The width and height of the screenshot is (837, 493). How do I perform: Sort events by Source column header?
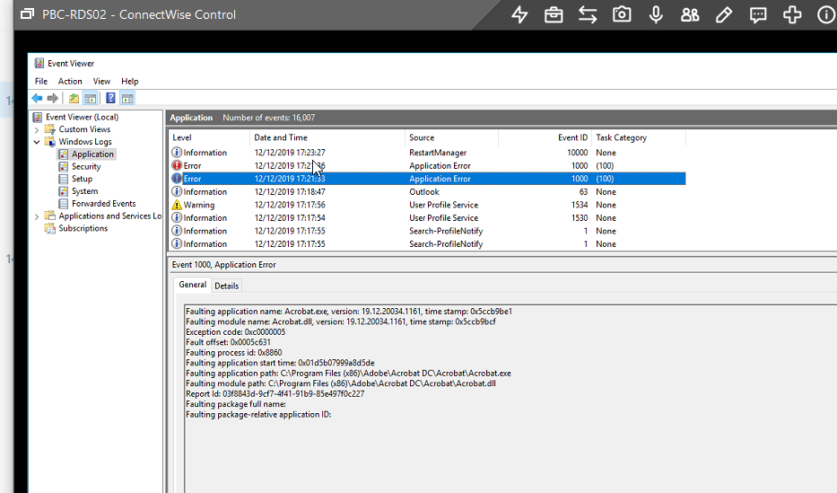pos(451,137)
